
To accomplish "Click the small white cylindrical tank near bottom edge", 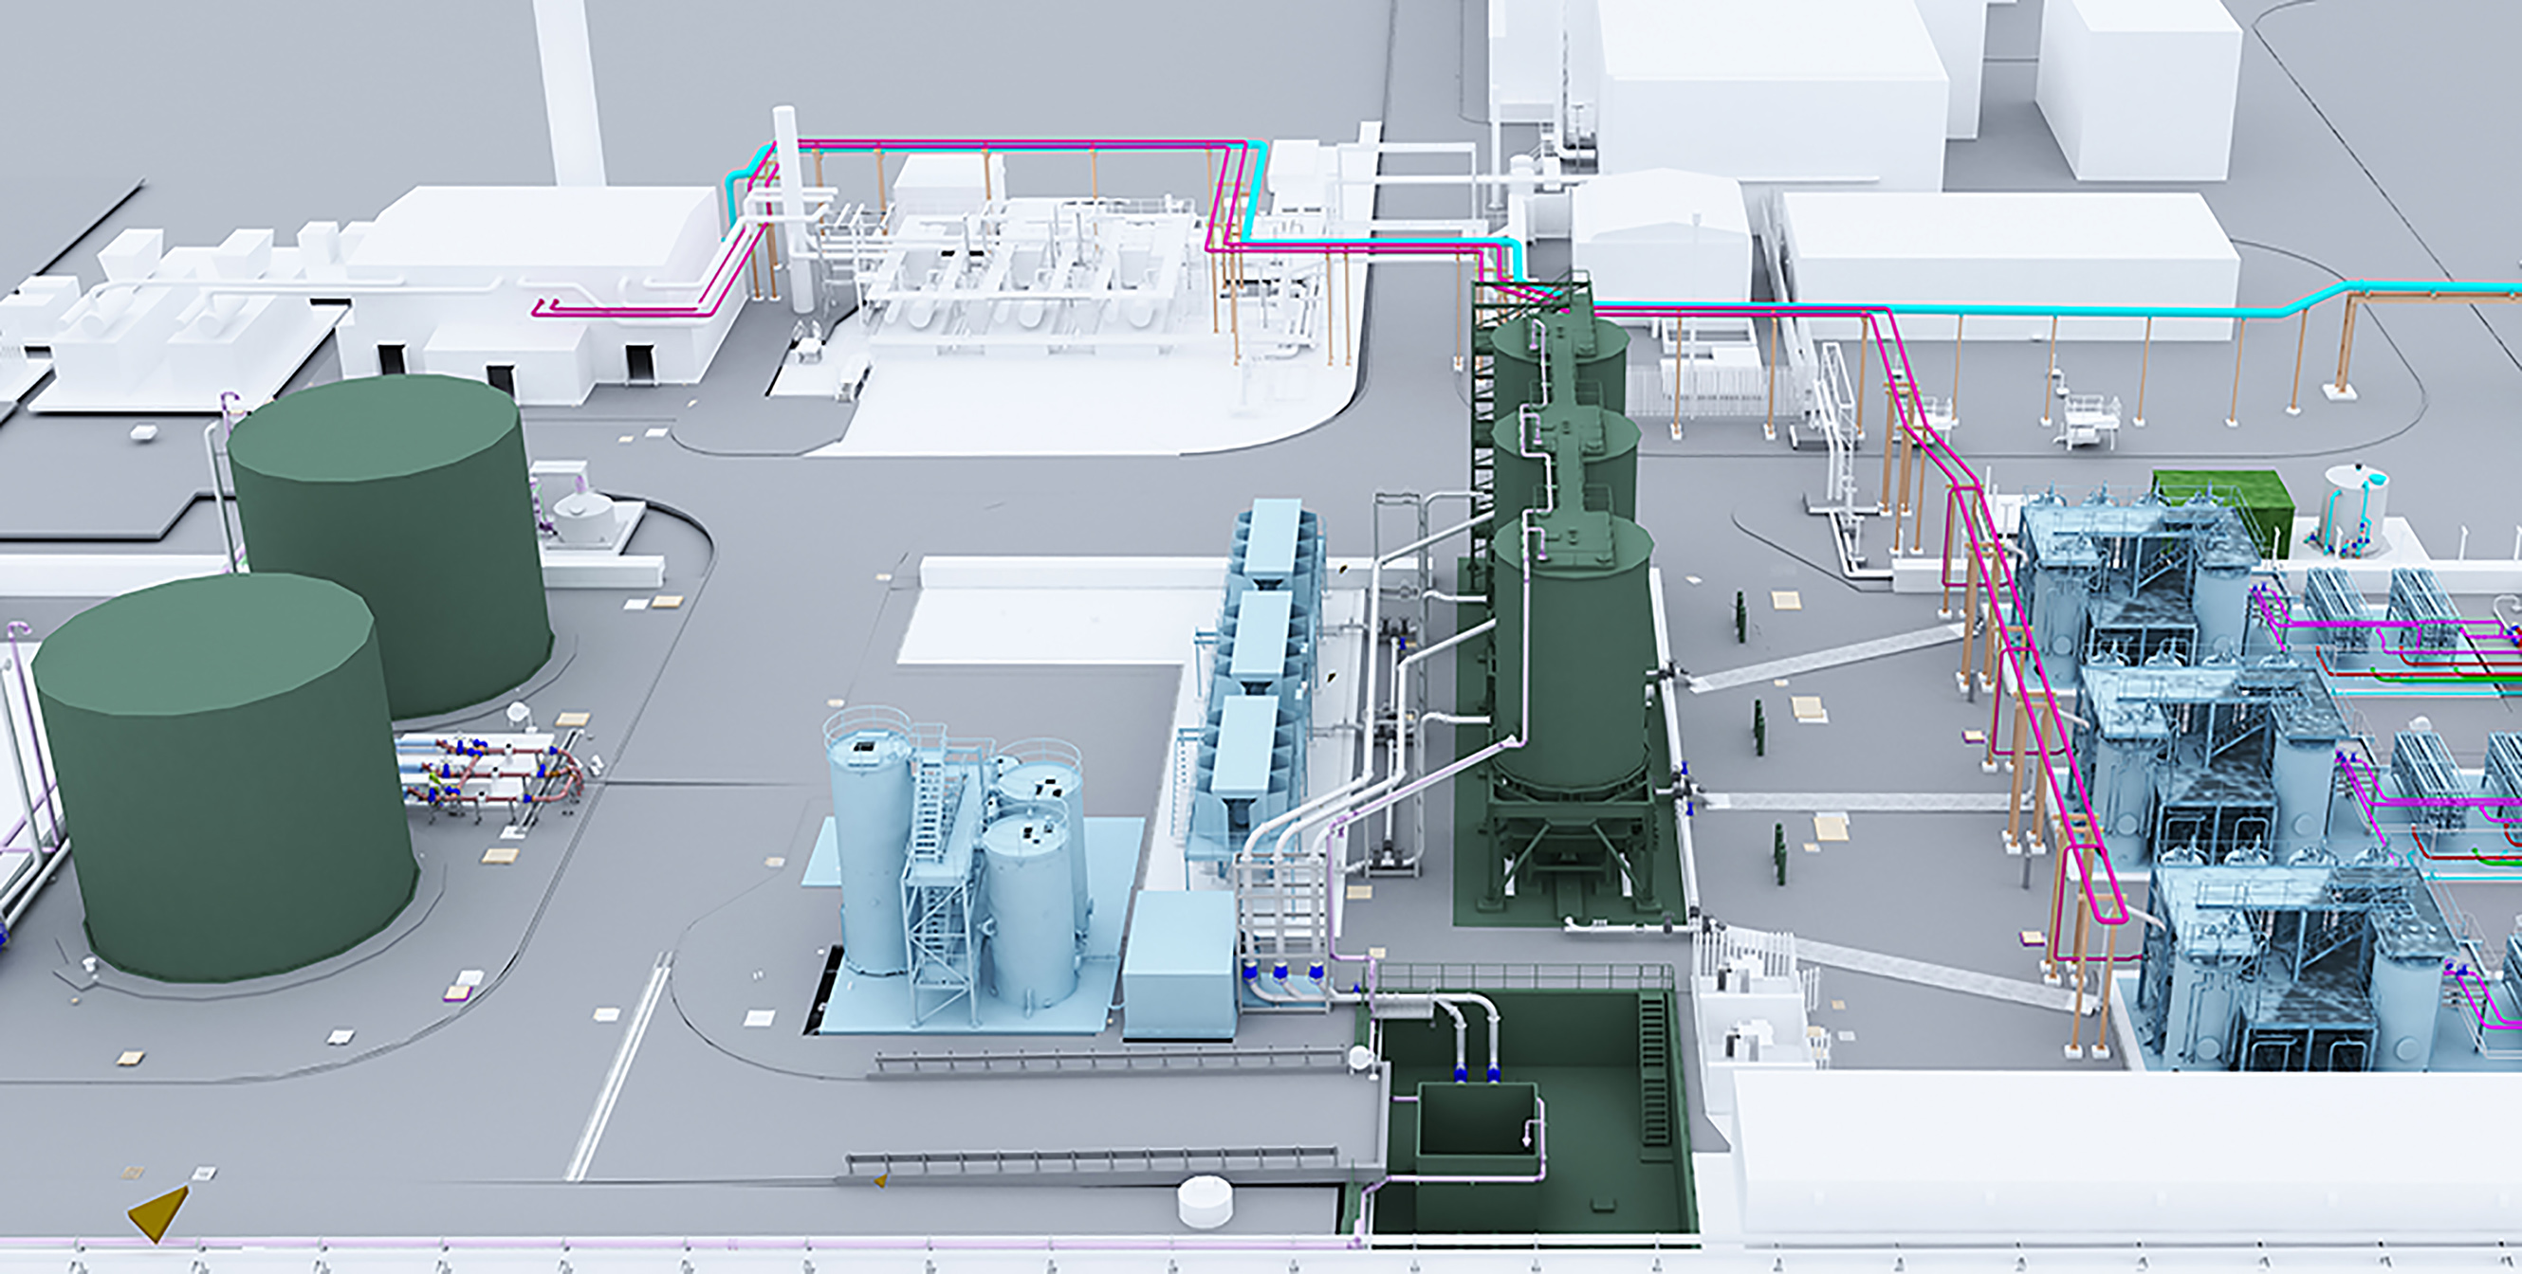I will point(1205,1202).
